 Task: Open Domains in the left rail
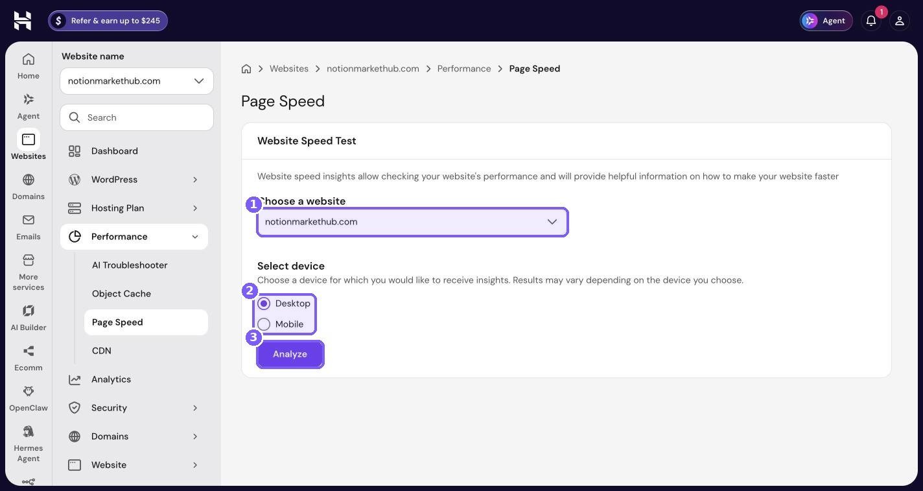pos(29,187)
